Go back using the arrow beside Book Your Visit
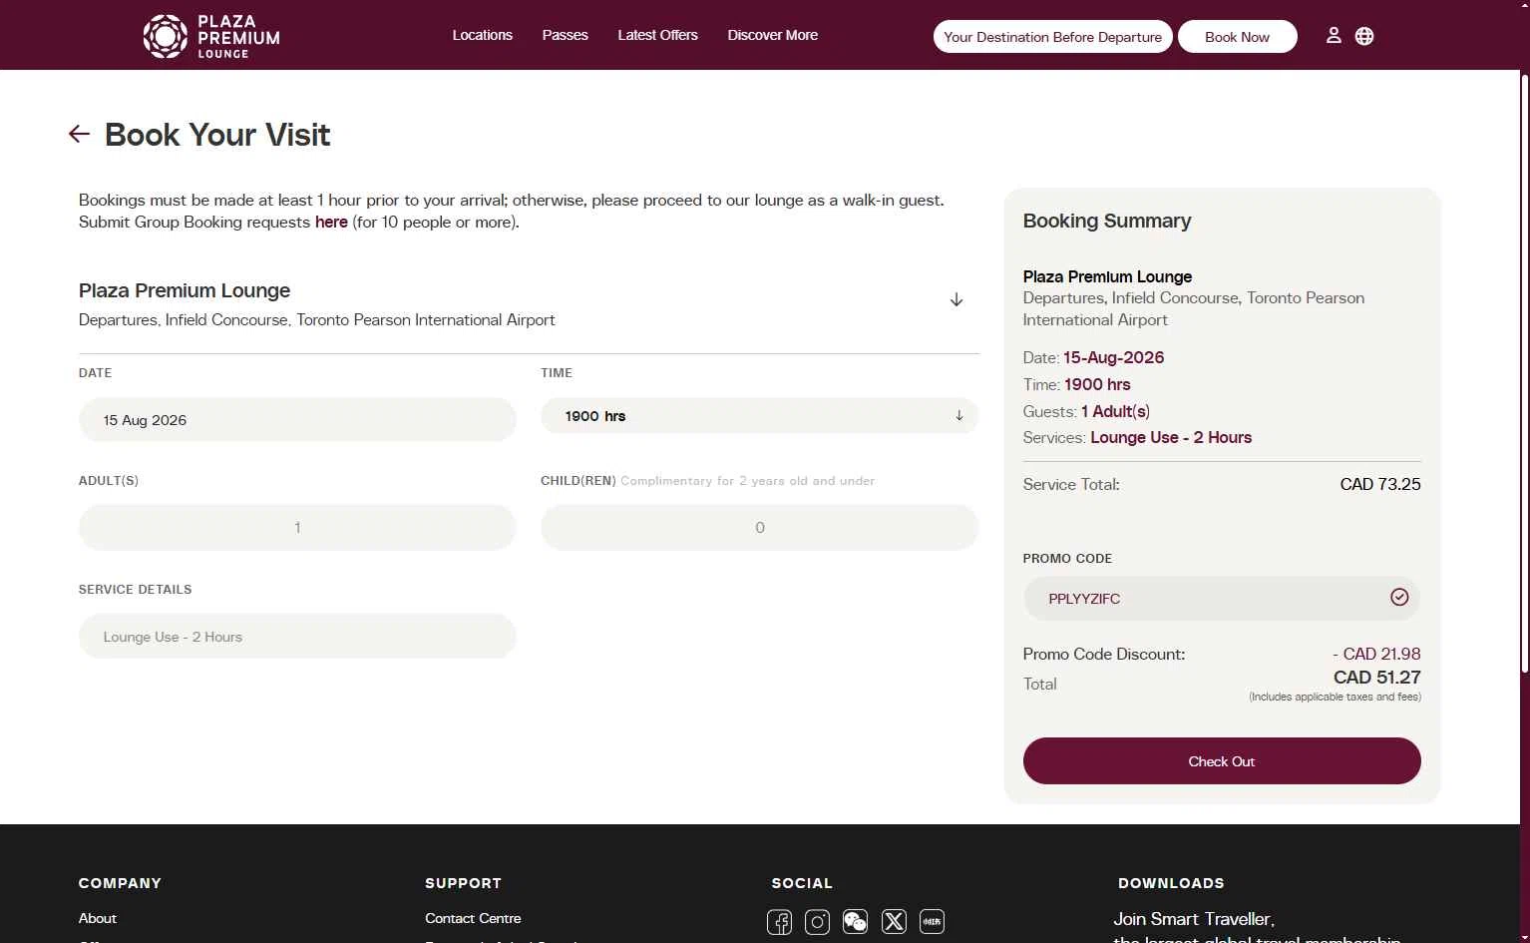The image size is (1530, 943). coord(79,134)
